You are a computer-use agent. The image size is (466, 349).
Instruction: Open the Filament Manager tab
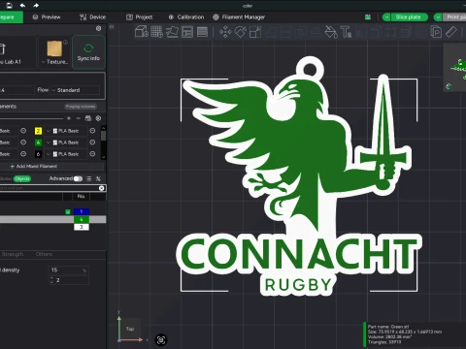click(239, 17)
